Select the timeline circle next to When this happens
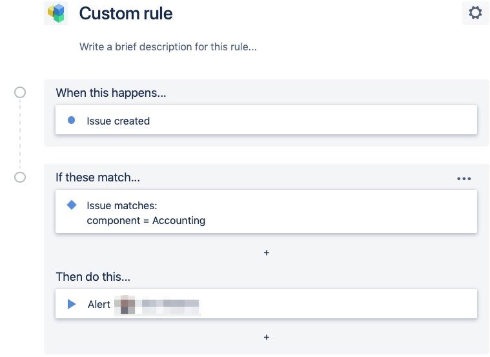490x357 pixels. (x=20, y=92)
